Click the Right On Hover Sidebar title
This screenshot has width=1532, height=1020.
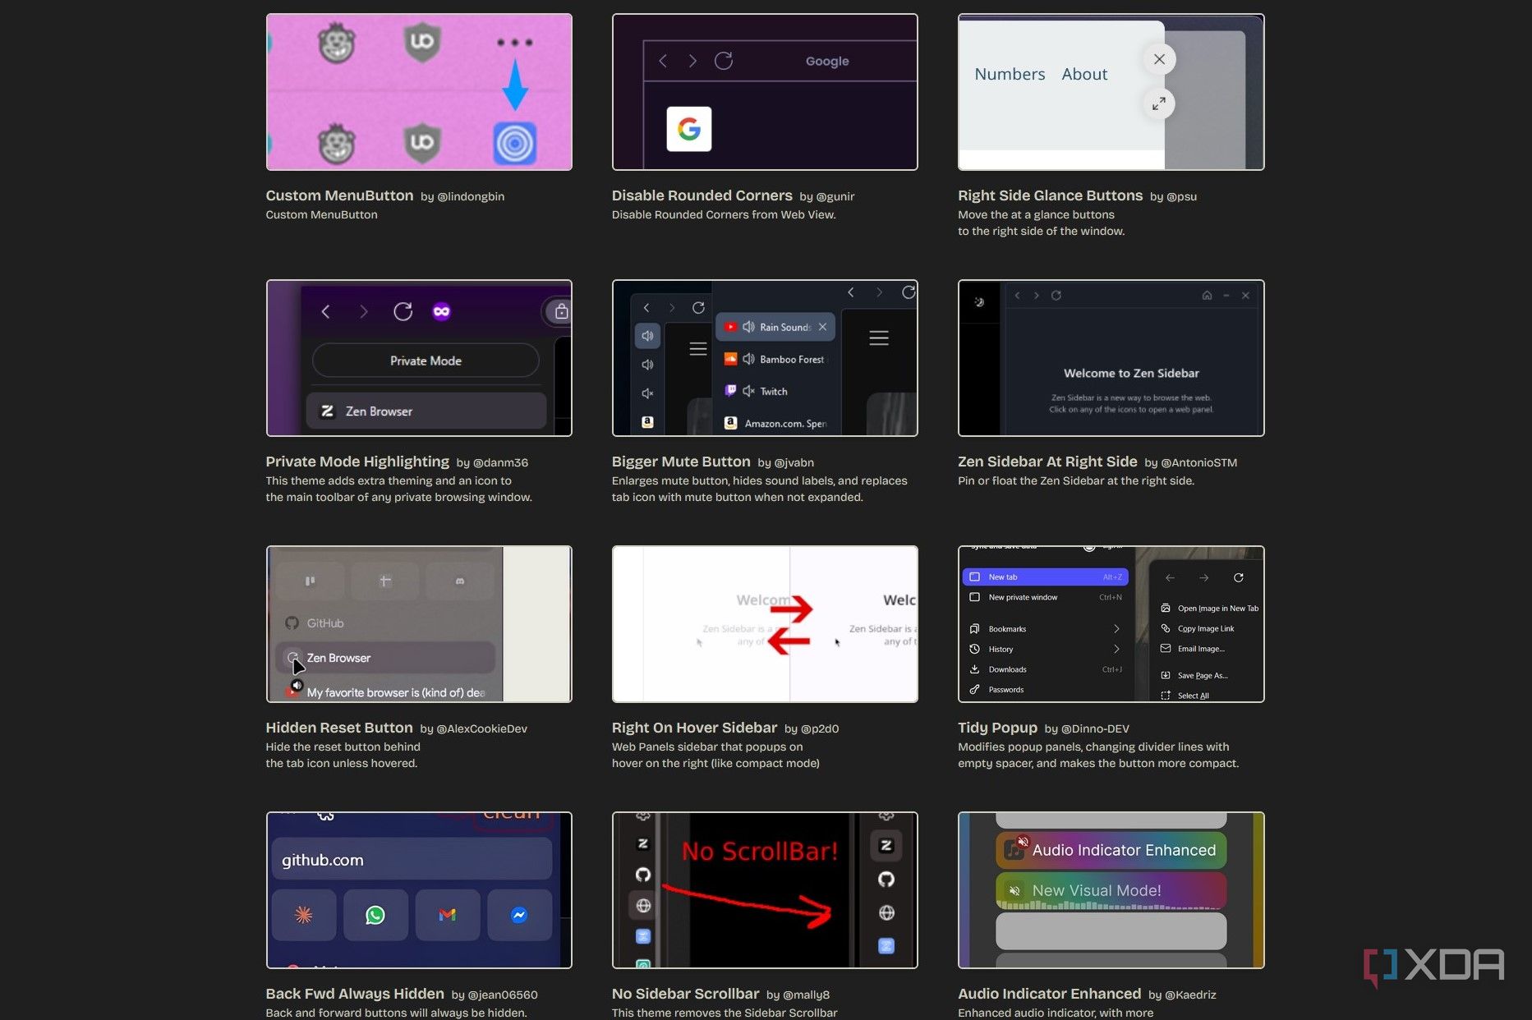[694, 728]
